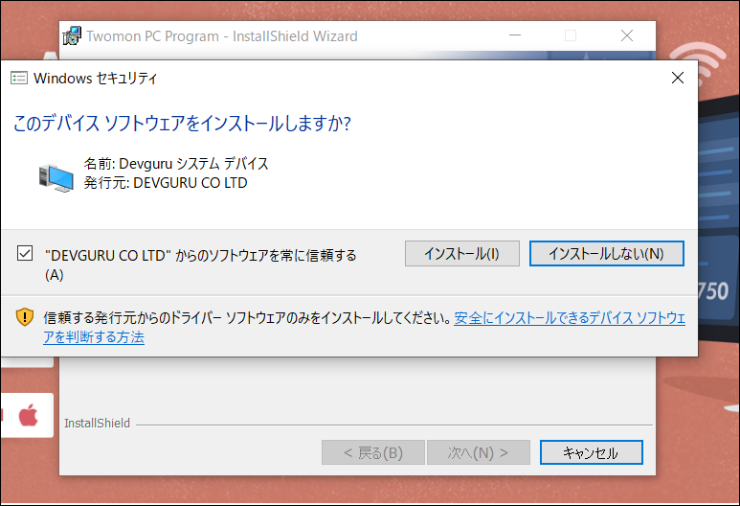The height and width of the screenshot is (506, 740).
Task: Minimize the InstallShield Wizard window
Action: (515, 35)
